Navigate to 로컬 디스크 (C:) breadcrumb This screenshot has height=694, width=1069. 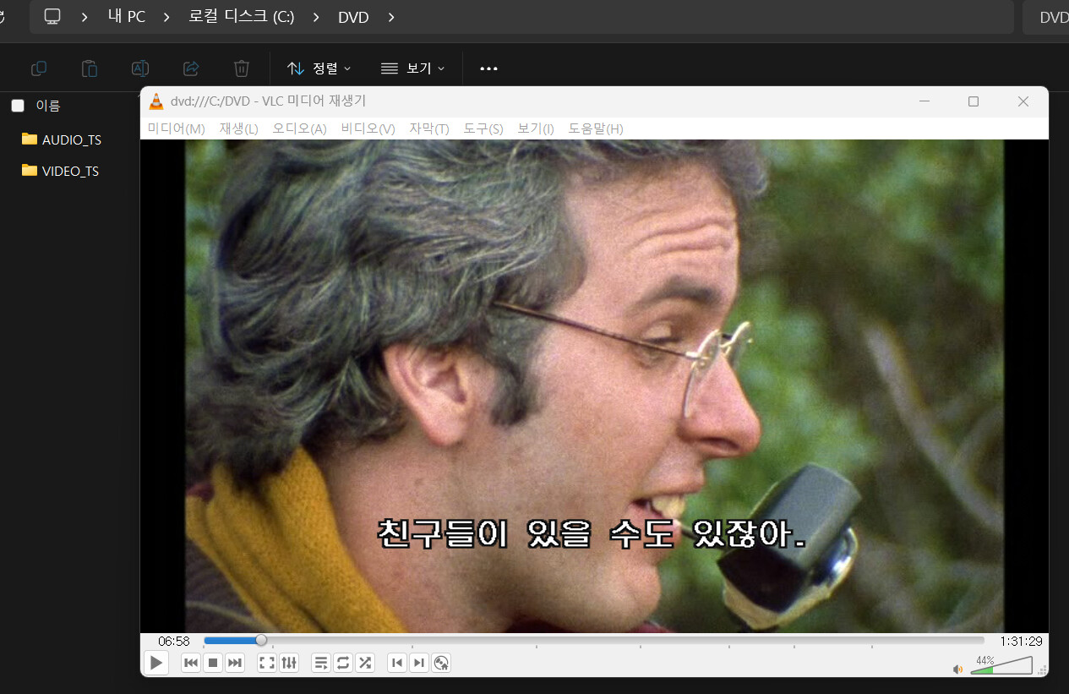click(x=242, y=17)
